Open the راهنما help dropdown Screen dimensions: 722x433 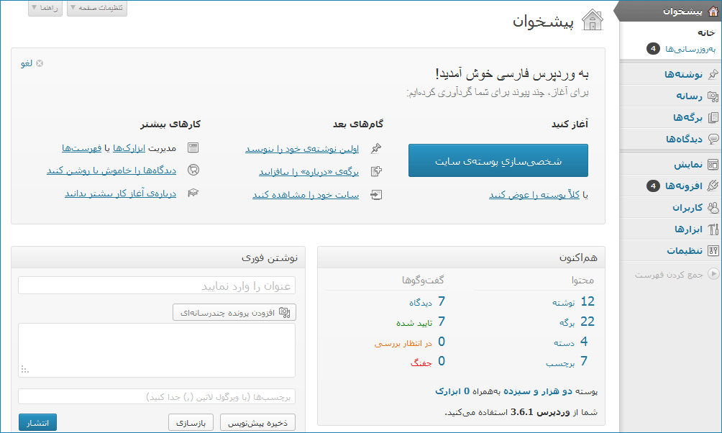coord(45,8)
